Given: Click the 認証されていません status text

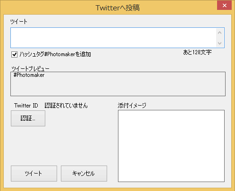Looking at the screenshot, I should pos(66,106).
